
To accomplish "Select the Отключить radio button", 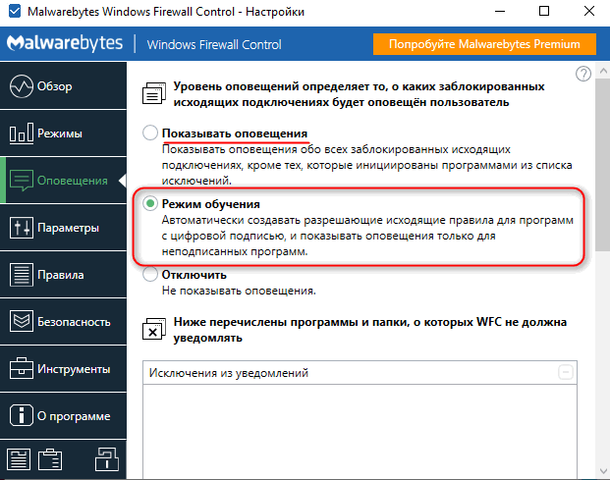I will click(150, 274).
